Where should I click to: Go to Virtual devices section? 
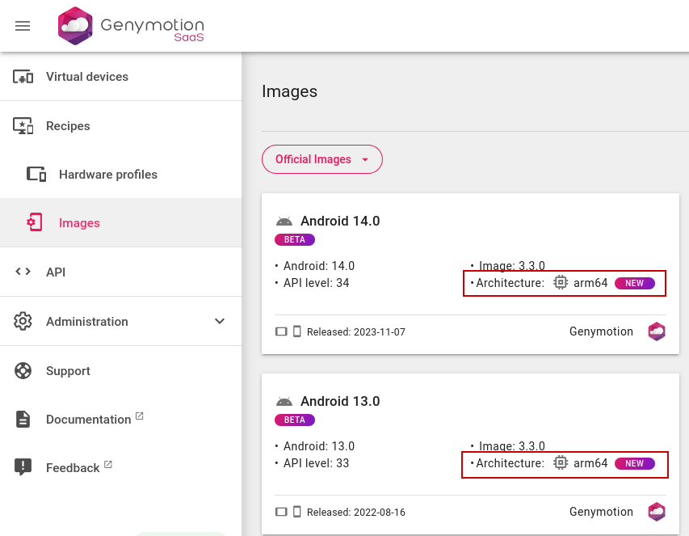(87, 77)
